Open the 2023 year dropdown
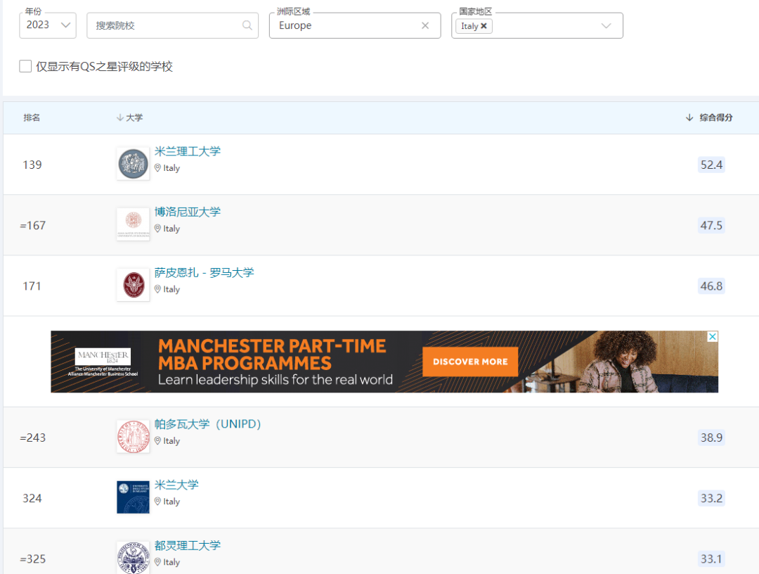This screenshot has width=759, height=574. point(48,25)
